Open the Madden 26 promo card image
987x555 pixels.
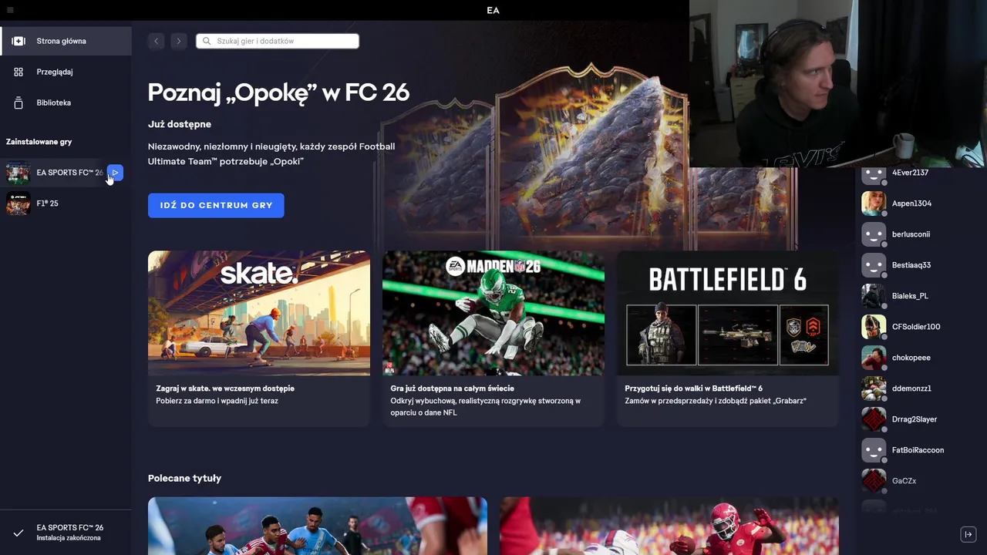tap(493, 313)
